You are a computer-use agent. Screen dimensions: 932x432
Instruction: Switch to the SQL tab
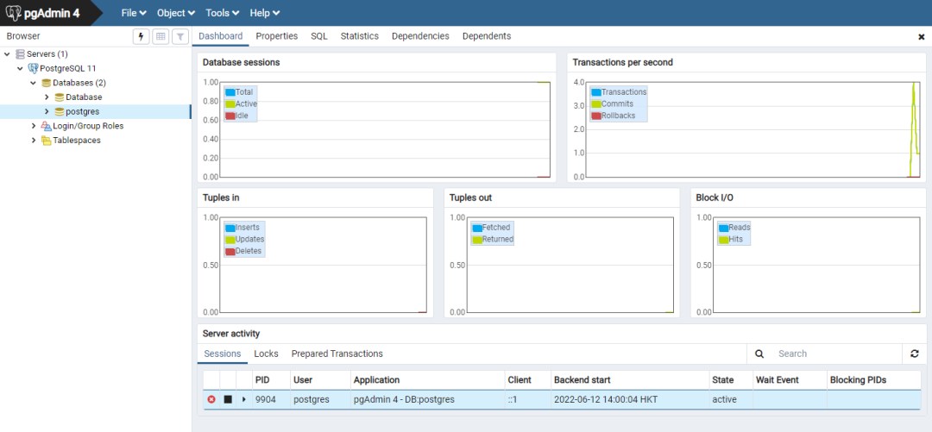coord(319,36)
